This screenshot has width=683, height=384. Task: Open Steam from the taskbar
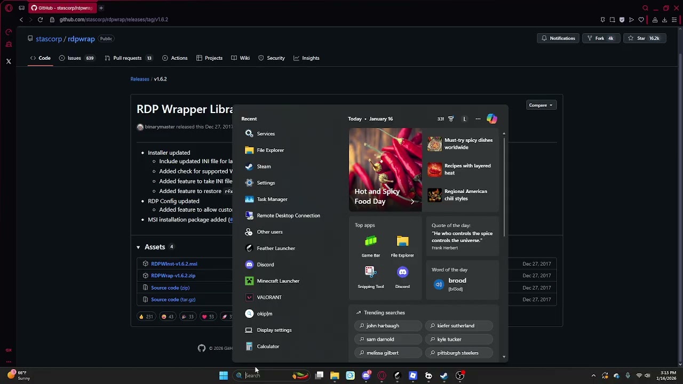444,376
